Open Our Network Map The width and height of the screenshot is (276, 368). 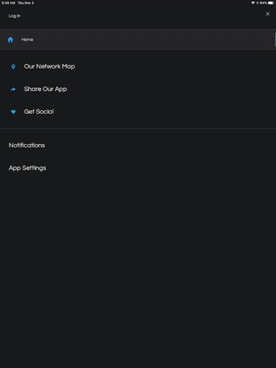49,66
